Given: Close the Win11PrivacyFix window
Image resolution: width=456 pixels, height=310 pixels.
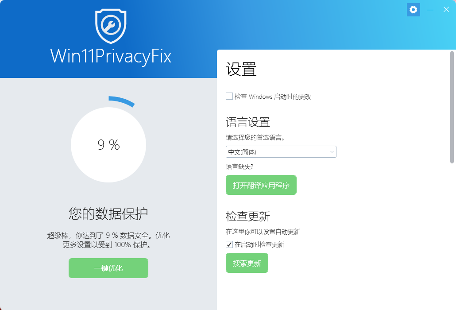Looking at the screenshot, I should coord(446,10).
